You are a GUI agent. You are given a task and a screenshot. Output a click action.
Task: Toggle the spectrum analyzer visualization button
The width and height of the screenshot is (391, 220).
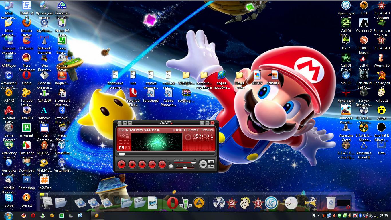point(121,148)
